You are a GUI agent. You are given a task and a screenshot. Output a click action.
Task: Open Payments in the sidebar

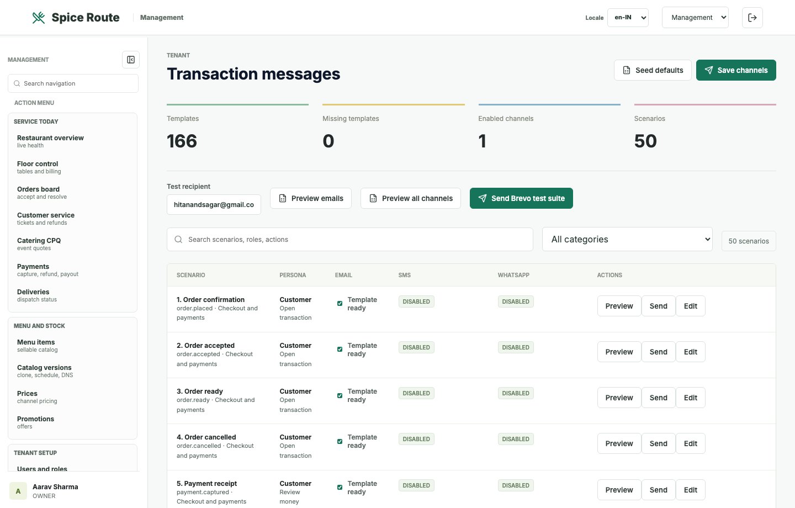pyautogui.click(x=72, y=270)
